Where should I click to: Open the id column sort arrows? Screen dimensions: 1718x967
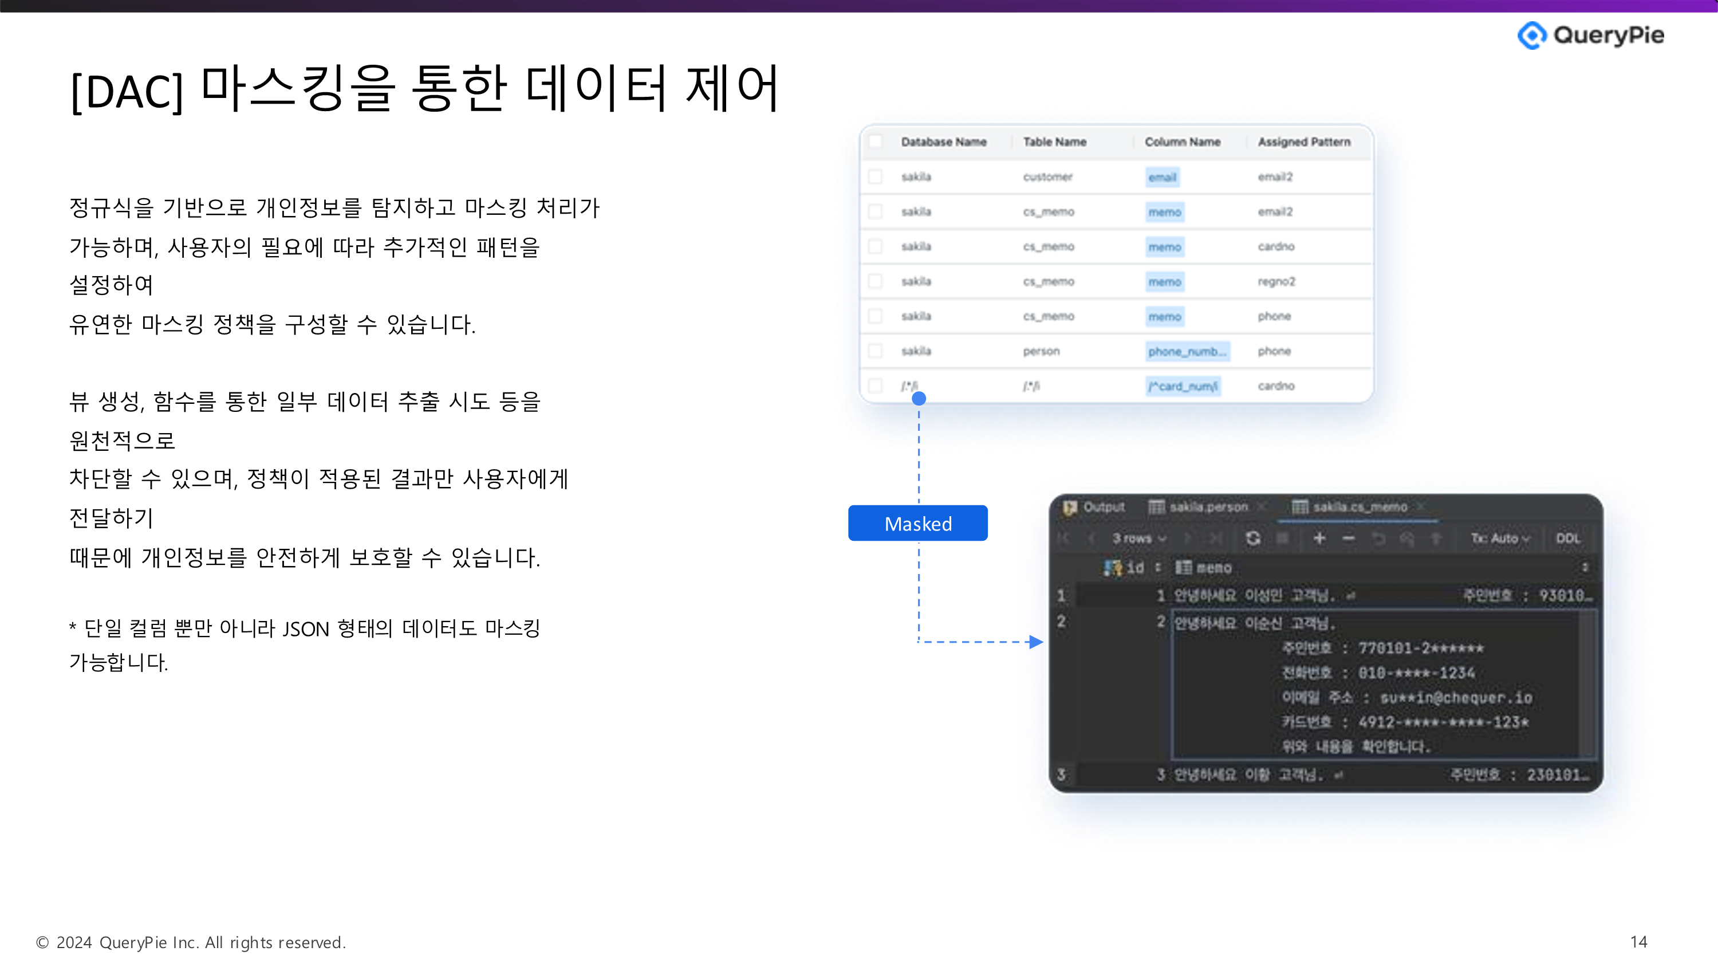click(1158, 567)
